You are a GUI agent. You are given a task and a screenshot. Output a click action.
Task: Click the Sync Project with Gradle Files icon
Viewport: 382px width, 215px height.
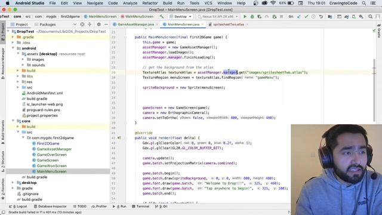346,17
